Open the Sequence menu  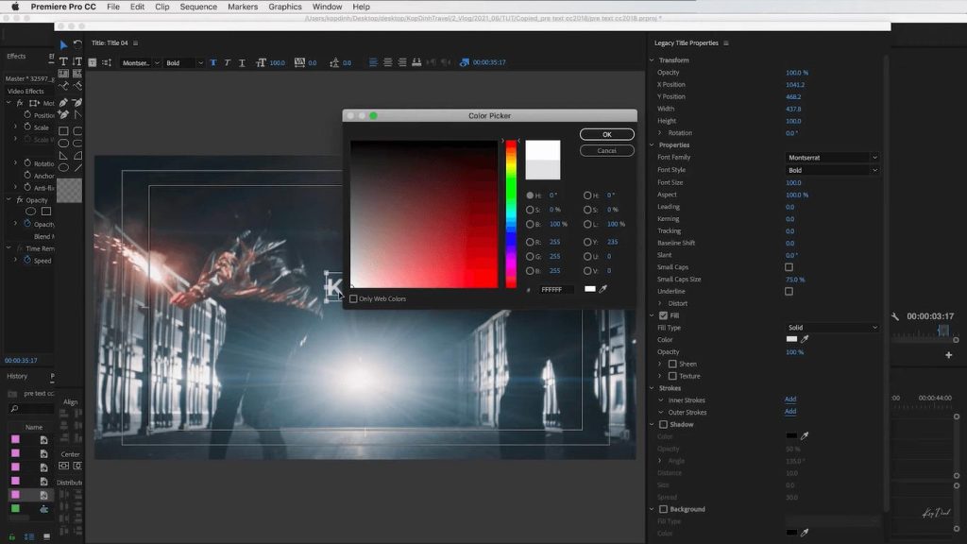[x=198, y=7]
